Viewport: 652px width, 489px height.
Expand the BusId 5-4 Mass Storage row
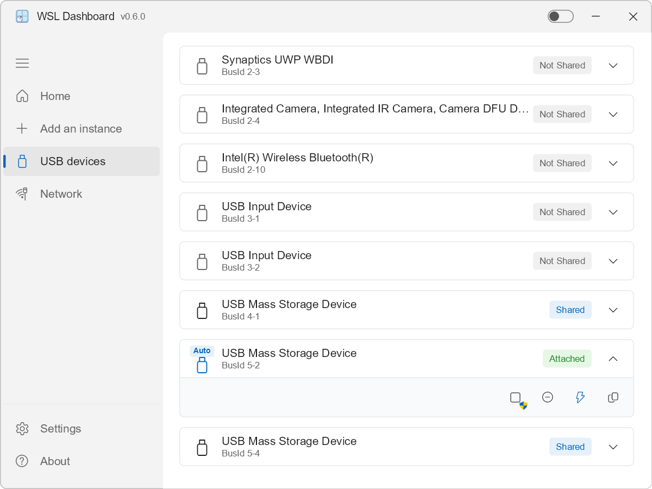(613, 447)
